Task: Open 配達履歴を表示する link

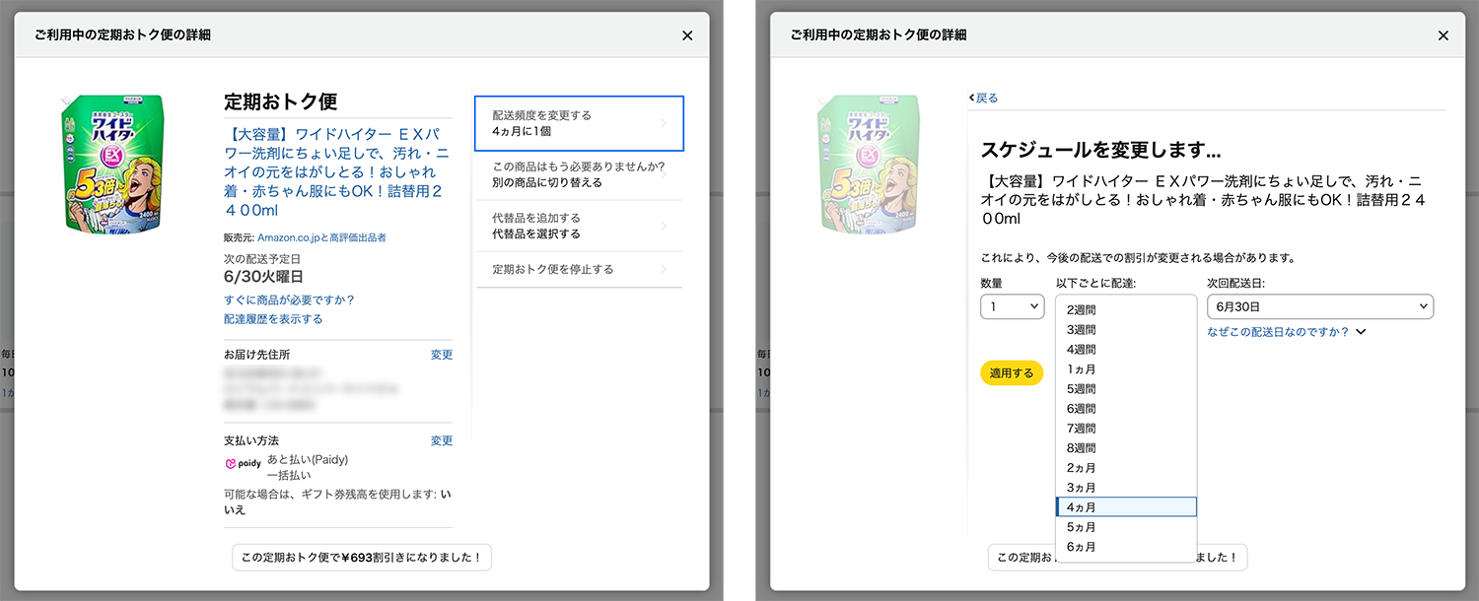Action: pyautogui.click(x=273, y=319)
